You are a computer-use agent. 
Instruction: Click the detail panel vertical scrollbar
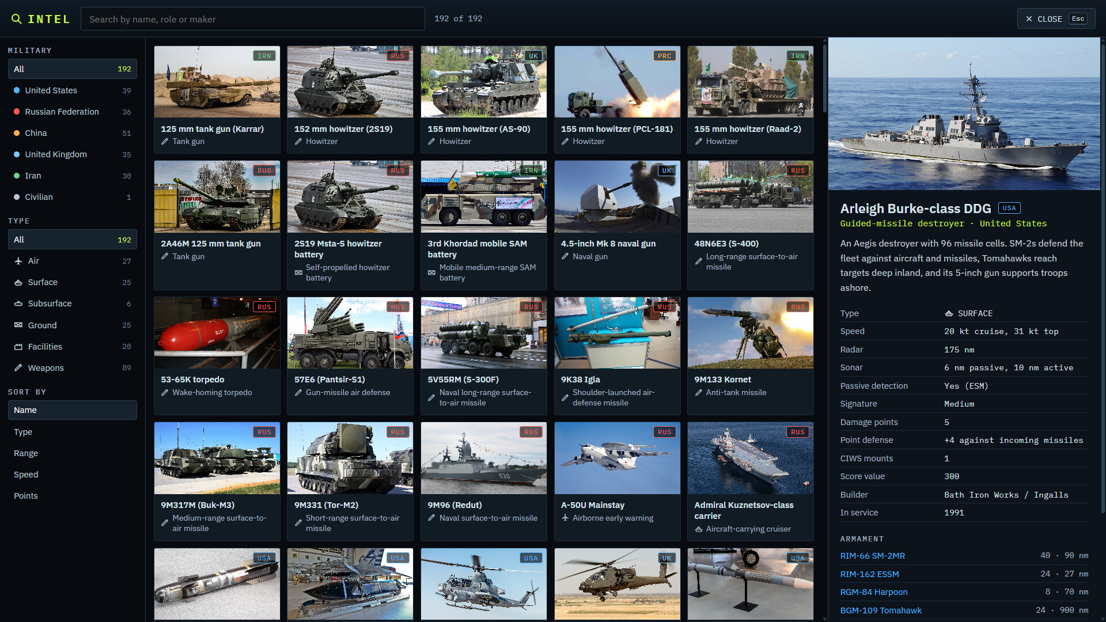[x=1103, y=279]
